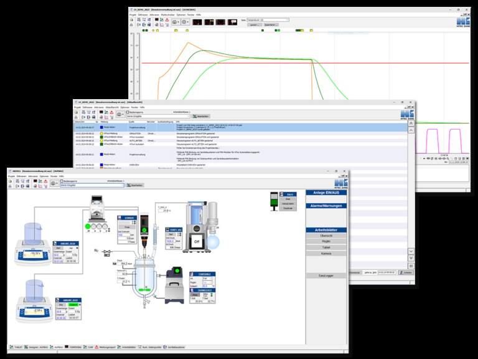Switch to CAM tab at bottom
The image size is (478, 359).
pos(88,347)
